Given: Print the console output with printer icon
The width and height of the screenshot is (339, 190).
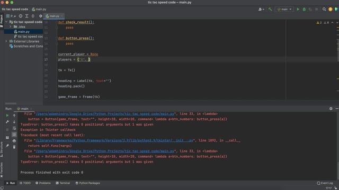Looking at the screenshot, I should point(14,141).
